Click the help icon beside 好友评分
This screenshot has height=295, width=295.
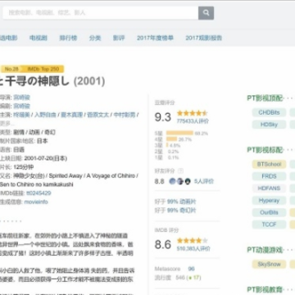[180, 171]
